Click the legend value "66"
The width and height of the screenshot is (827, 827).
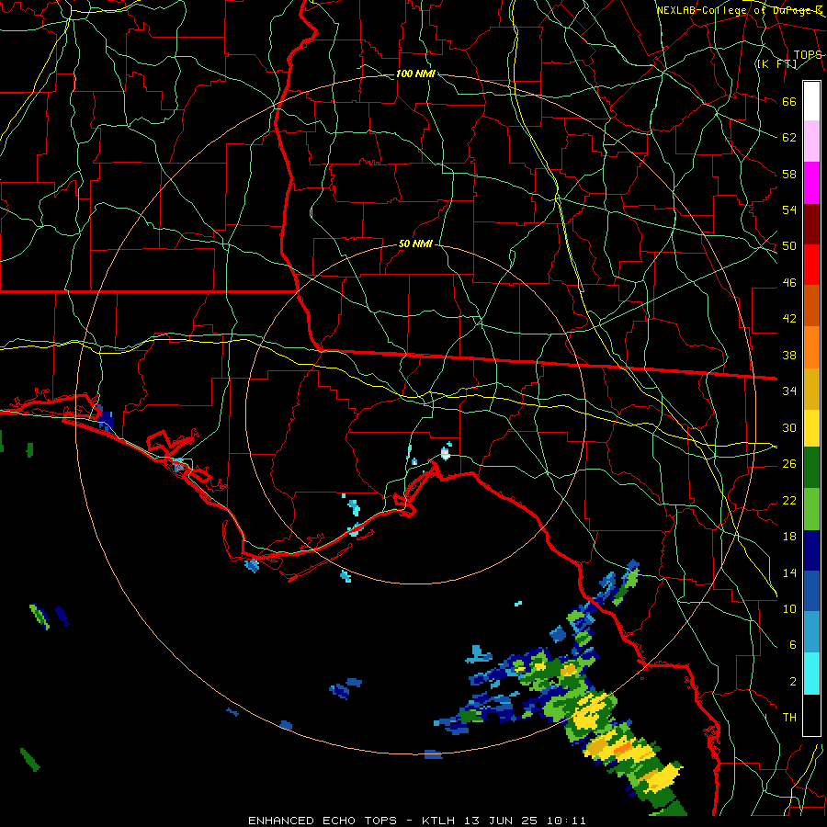pos(789,101)
